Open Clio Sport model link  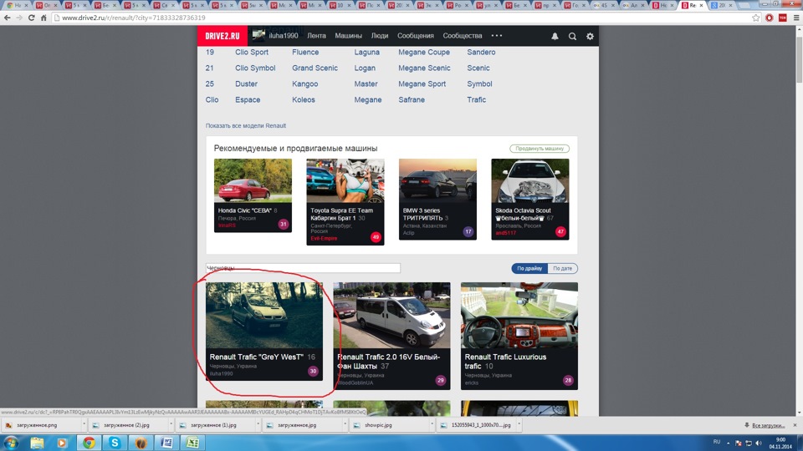tap(252, 52)
